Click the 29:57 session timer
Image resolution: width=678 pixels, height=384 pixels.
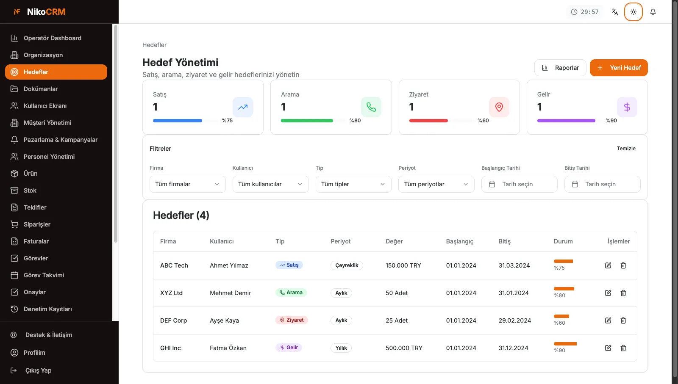[x=585, y=12]
